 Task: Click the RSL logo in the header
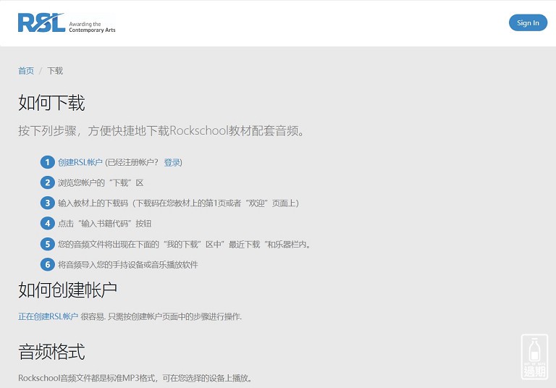[x=67, y=23]
